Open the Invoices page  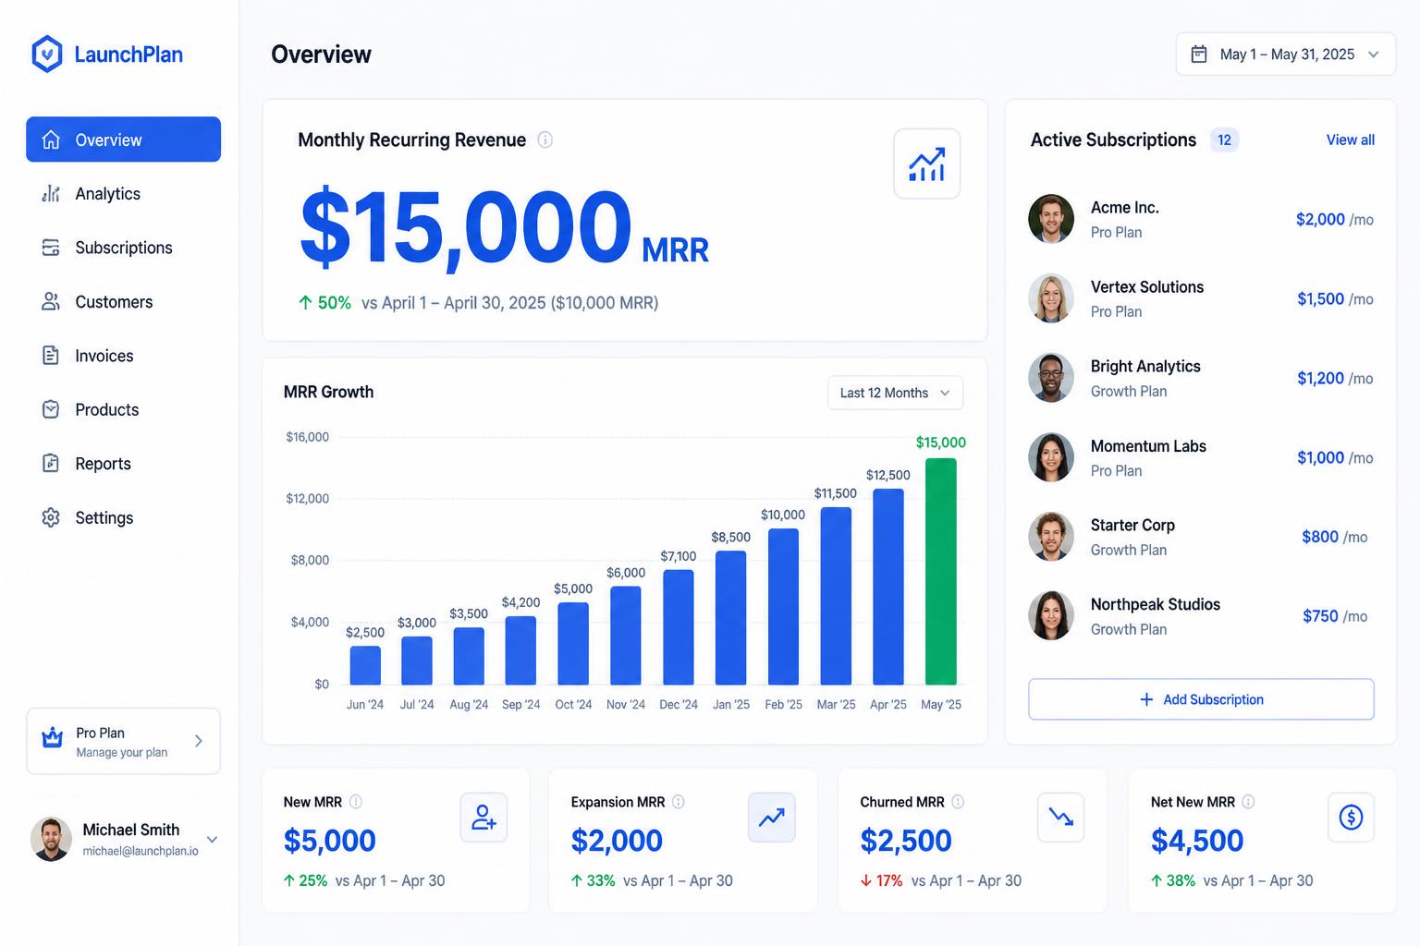(123, 356)
